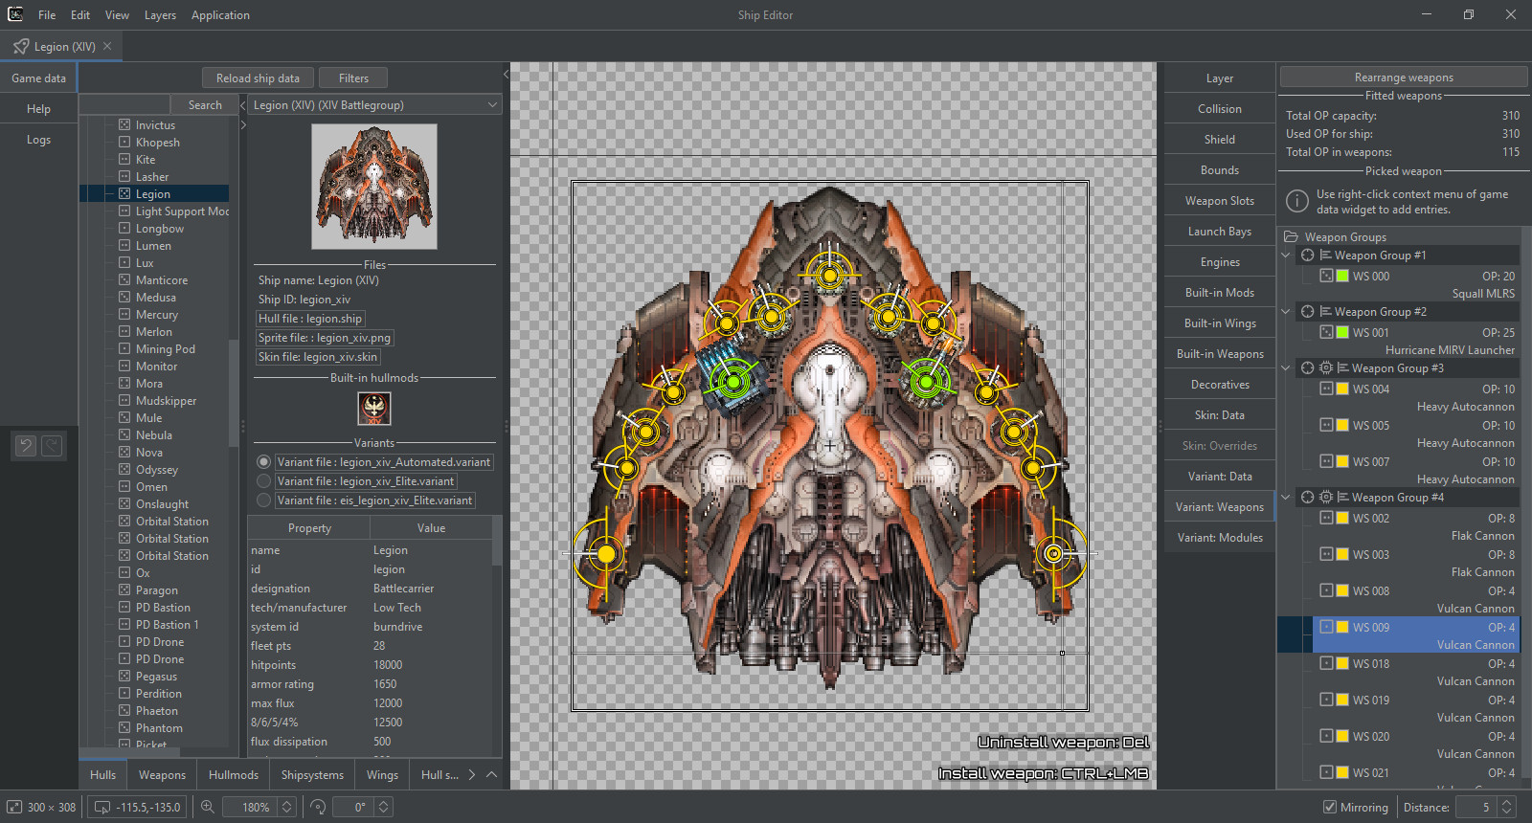This screenshot has height=823, width=1532.
Task: Click the yellow color swatch of WS 009
Action: [x=1342, y=627]
